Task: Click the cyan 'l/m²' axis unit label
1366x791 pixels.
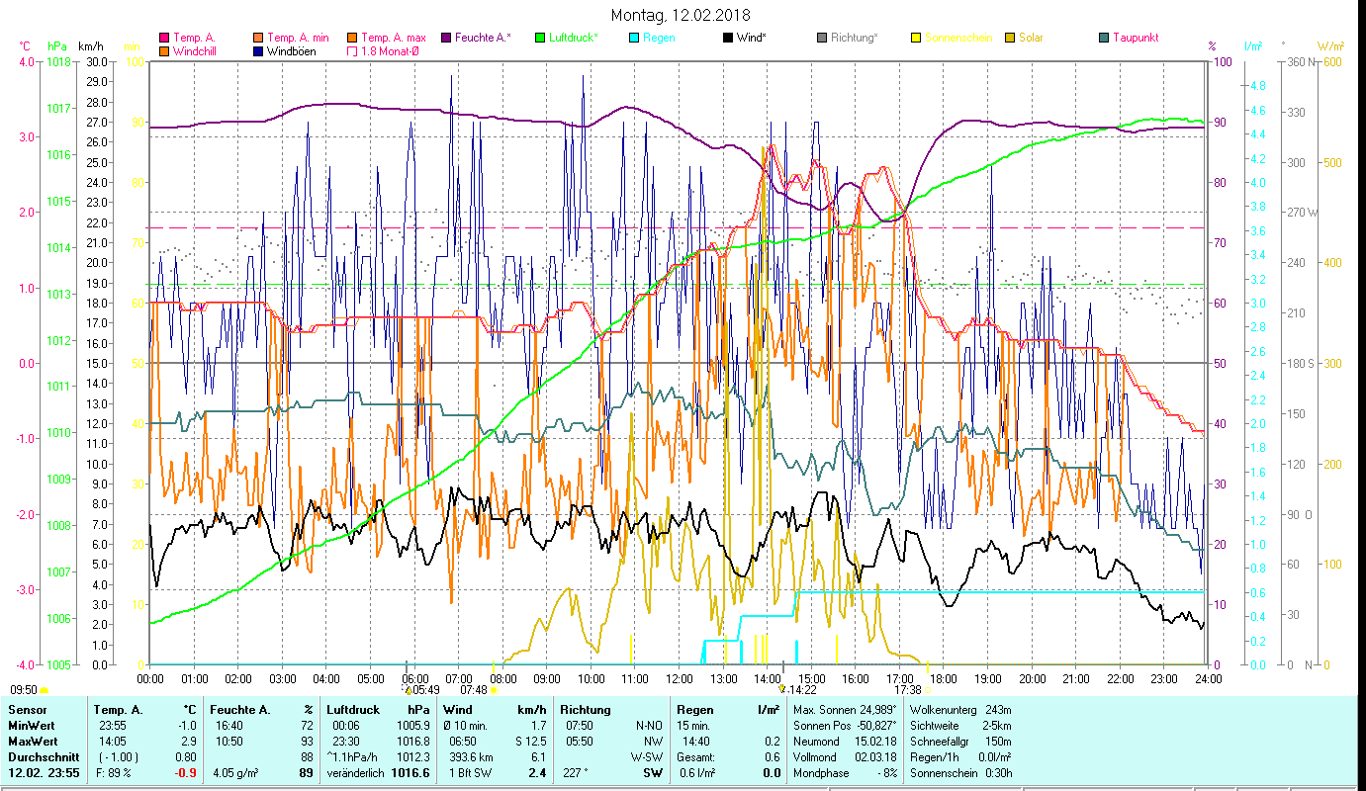Action: (1253, 46)
